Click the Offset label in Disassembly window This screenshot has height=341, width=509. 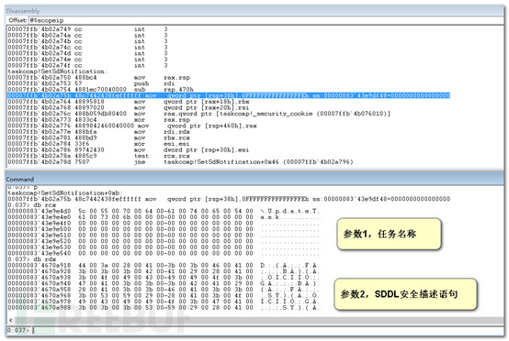(x=17, y=20)
